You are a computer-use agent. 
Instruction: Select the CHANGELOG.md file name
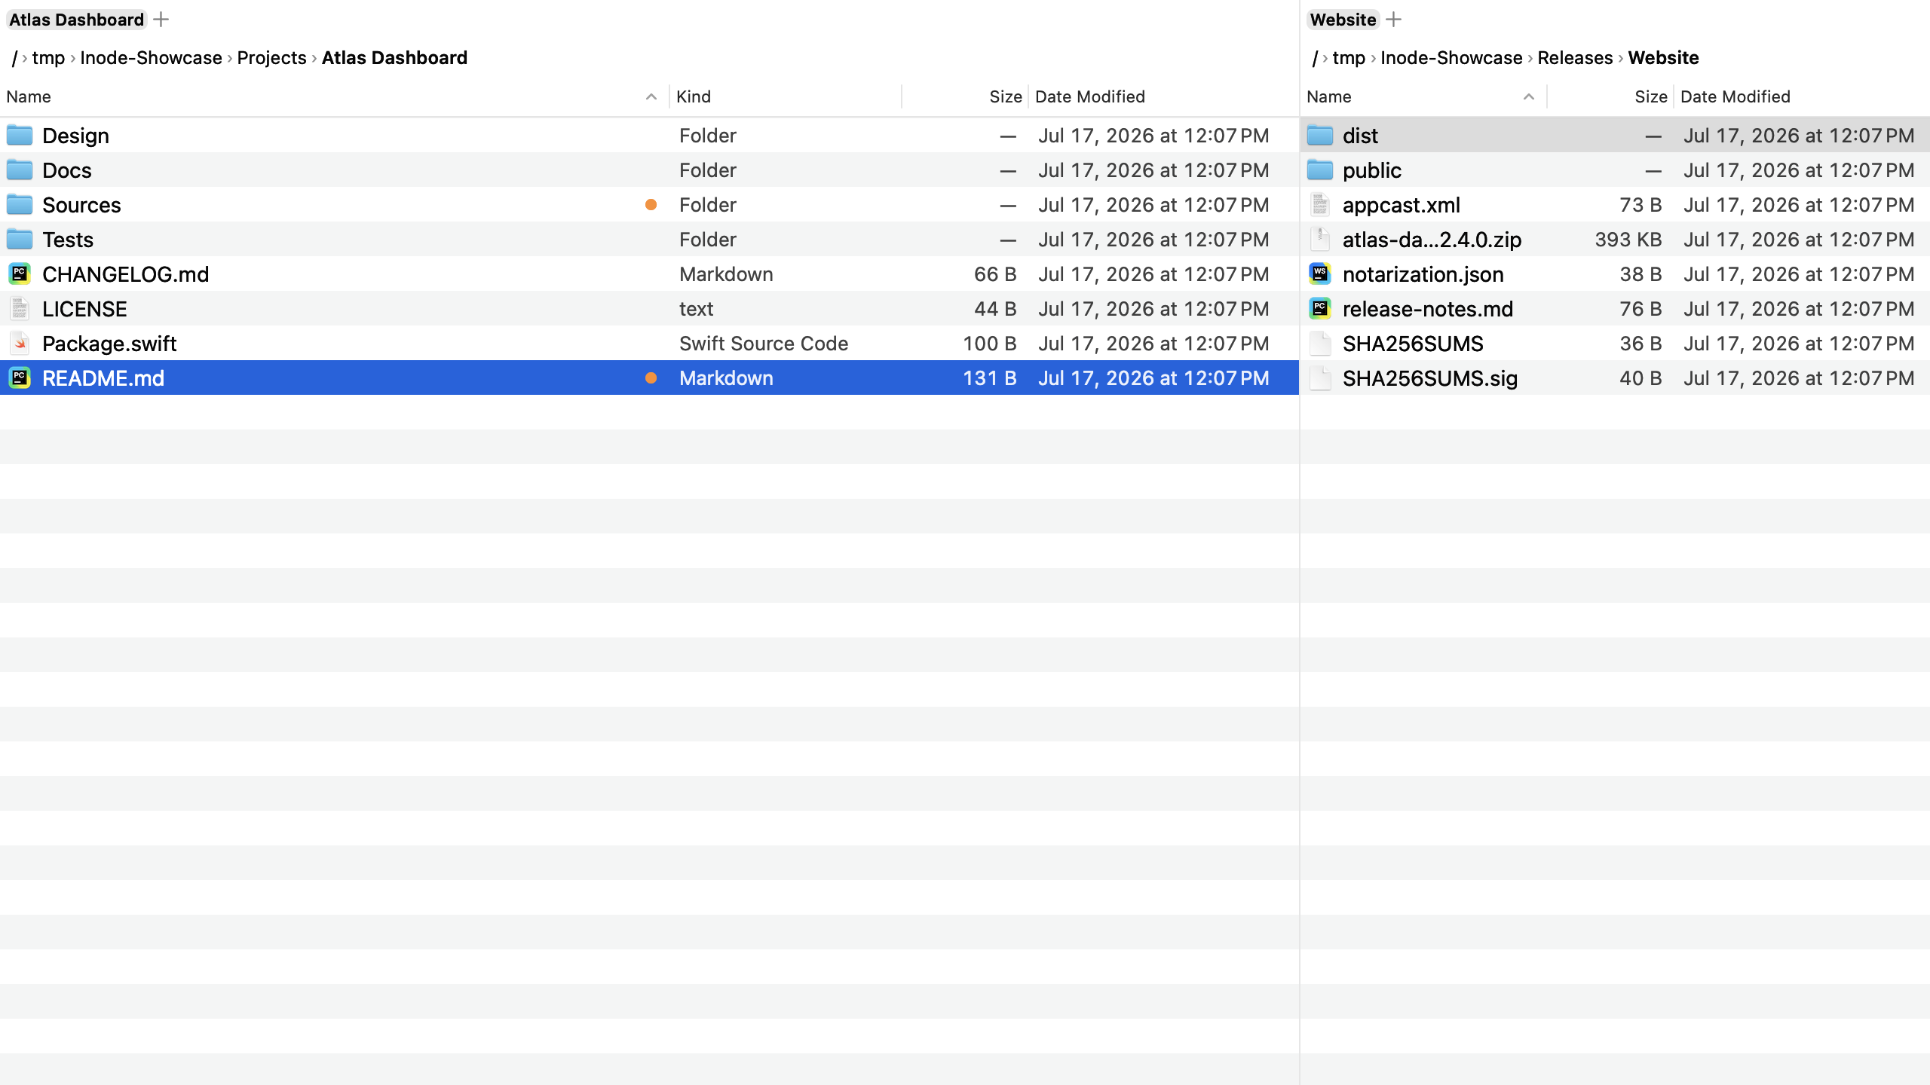click(126, 274)
